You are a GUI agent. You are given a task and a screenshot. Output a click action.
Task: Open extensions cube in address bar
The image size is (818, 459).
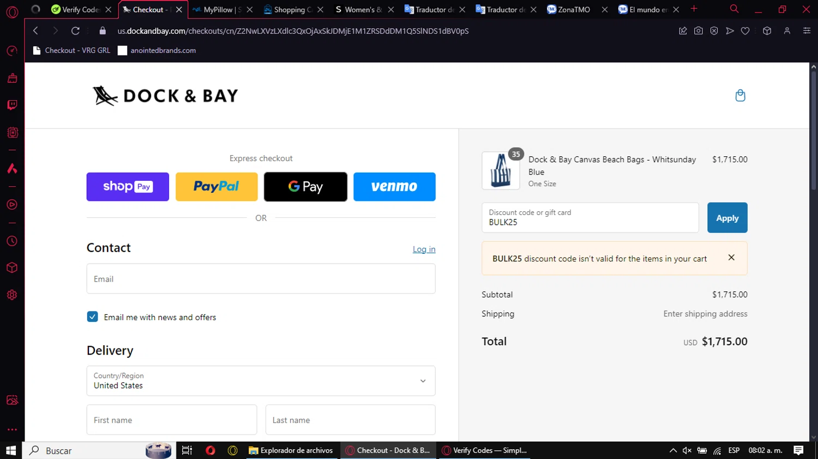(767, 31)
